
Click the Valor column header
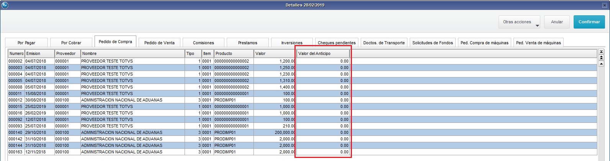[x=275, y=53]
